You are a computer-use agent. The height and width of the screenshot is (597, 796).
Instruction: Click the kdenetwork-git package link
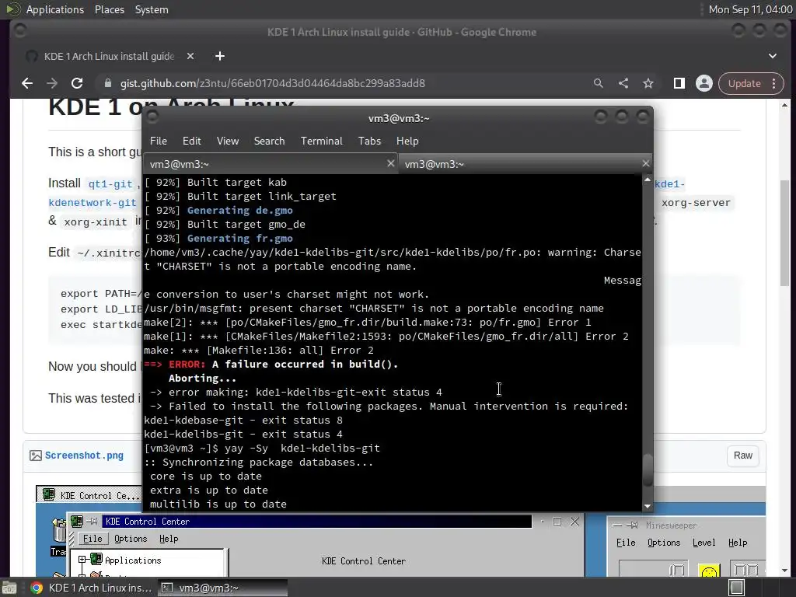93,203
